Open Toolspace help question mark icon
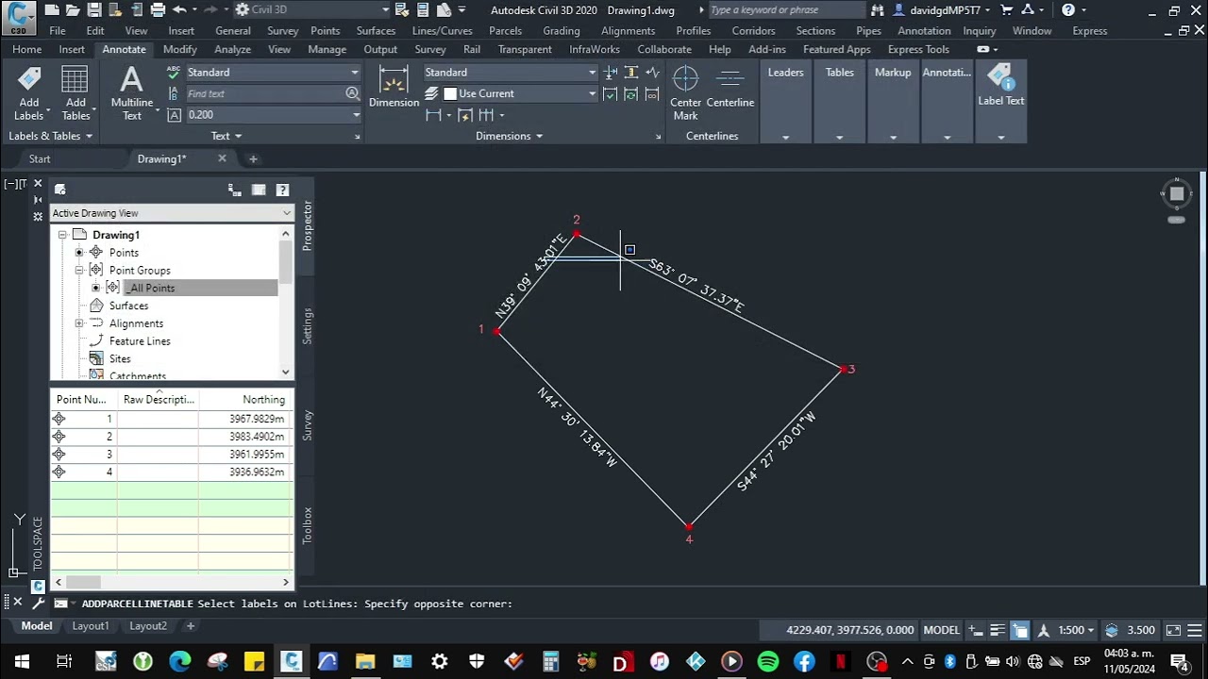 tap(282, 190)
